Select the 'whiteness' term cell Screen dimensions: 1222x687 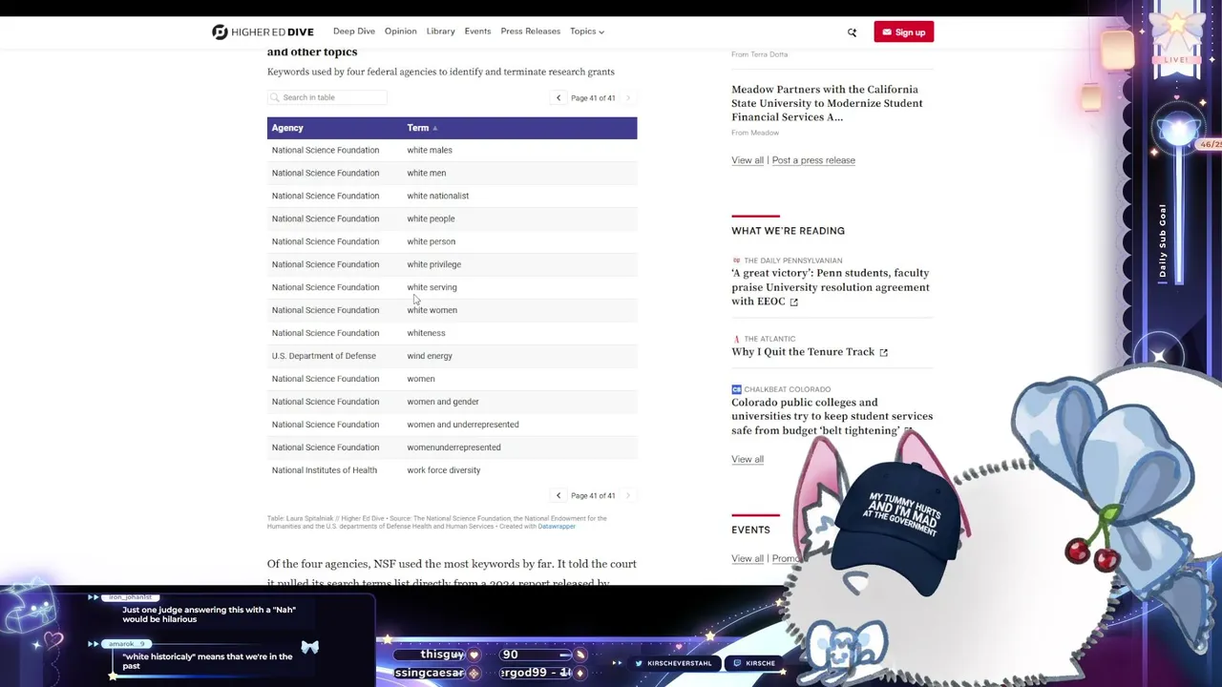pos(426,333)
